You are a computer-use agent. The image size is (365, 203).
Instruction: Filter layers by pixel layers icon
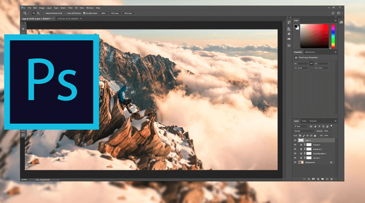(x=311, y=126)
